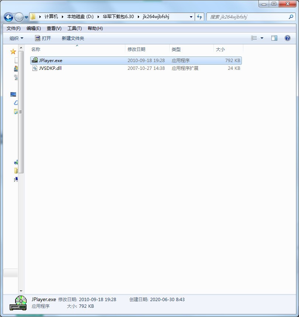This screenshot has width=299, height=317.
Task: Open the 文件(F) menu
Action: pos(14,28)
